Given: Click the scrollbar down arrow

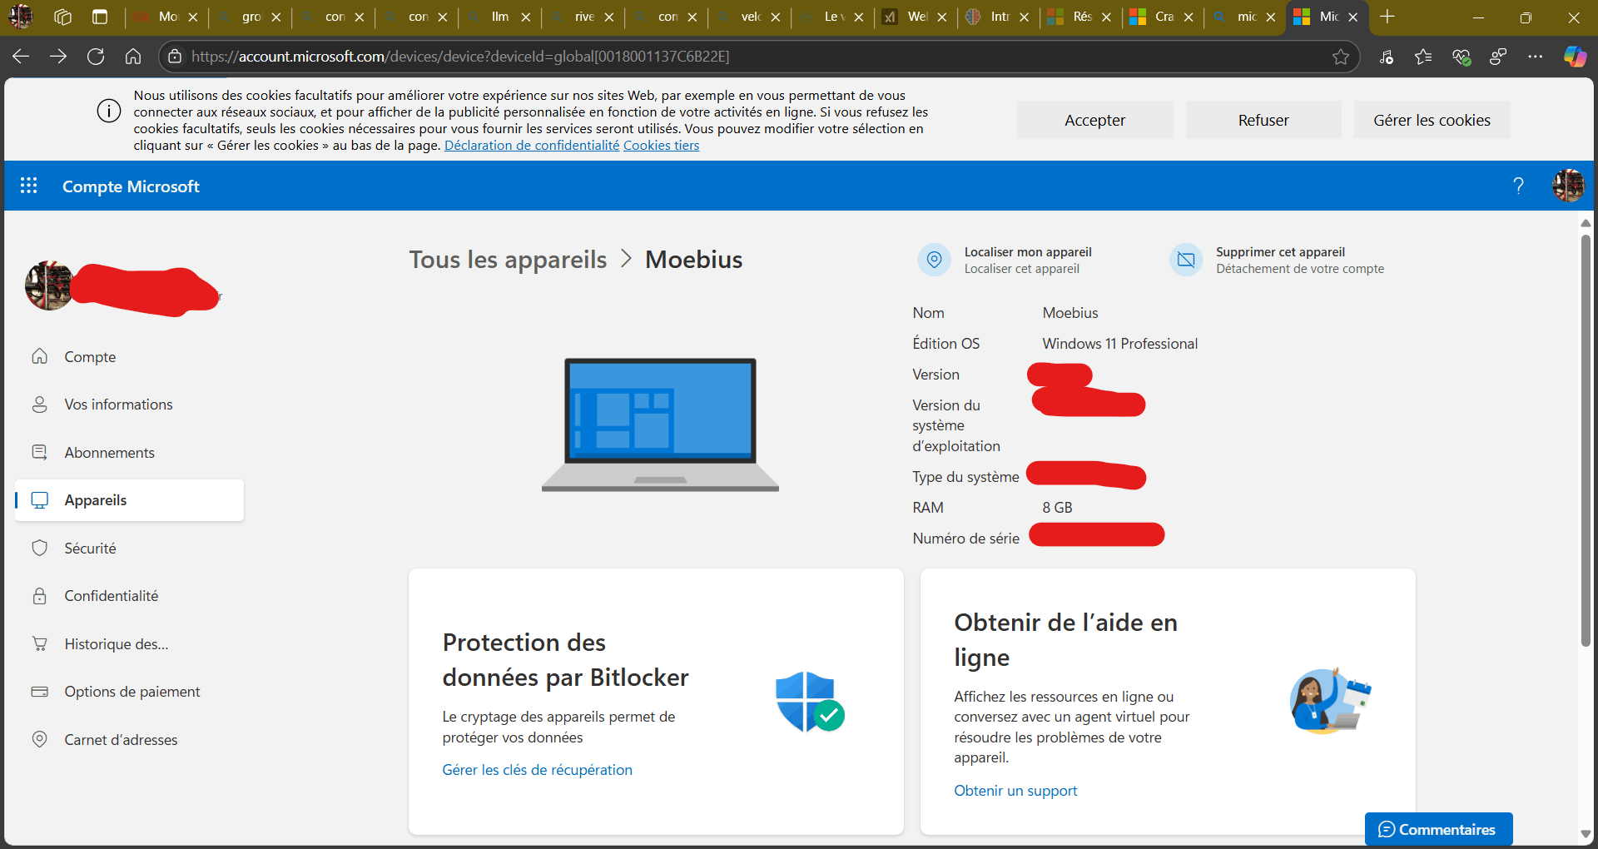Looking at the screenshot, I should click(x=1586, y=834).
